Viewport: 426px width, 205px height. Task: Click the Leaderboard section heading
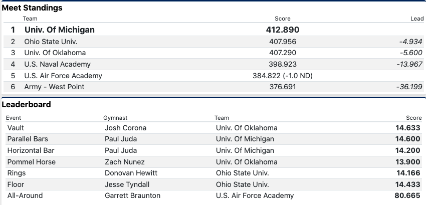point(26,105)
